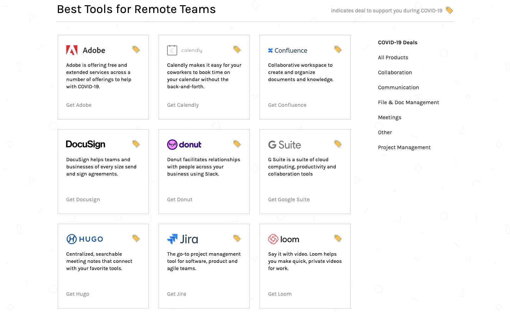
Task: Filter by File & Doc Management
Action: coord(408,102)
